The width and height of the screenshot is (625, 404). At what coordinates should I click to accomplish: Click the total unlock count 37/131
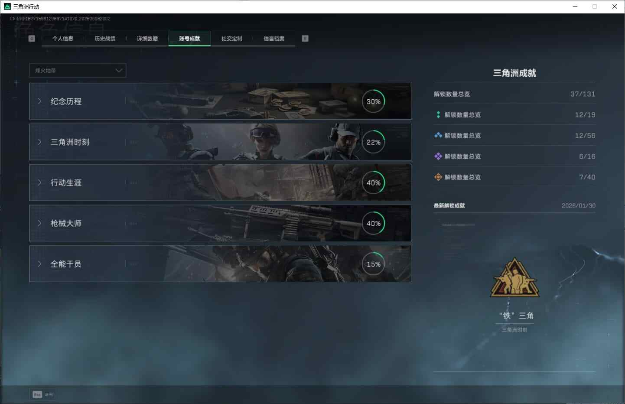(x=583, y=94)
